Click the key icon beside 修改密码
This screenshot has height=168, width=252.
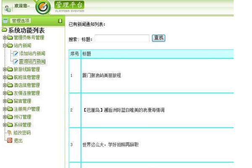click(10, 133)
